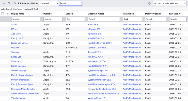
Task: Open the Kandji Self Service display name link
Action: (x=20, y=43)
